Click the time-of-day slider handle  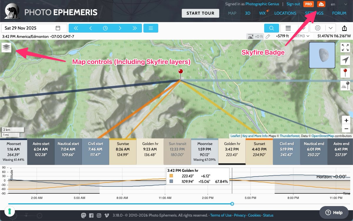[x=232, y=204]
